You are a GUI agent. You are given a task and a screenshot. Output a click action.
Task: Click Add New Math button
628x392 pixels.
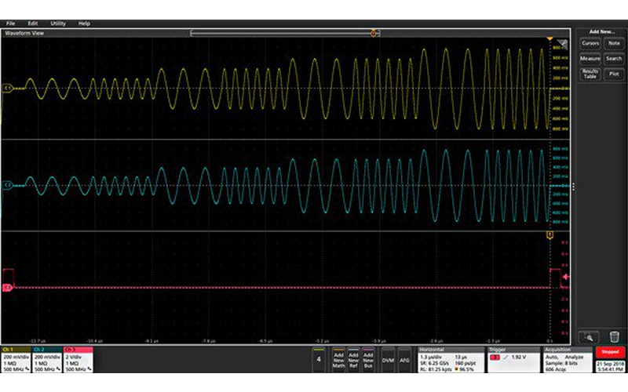pyautogui.click(x=338, y=360)
